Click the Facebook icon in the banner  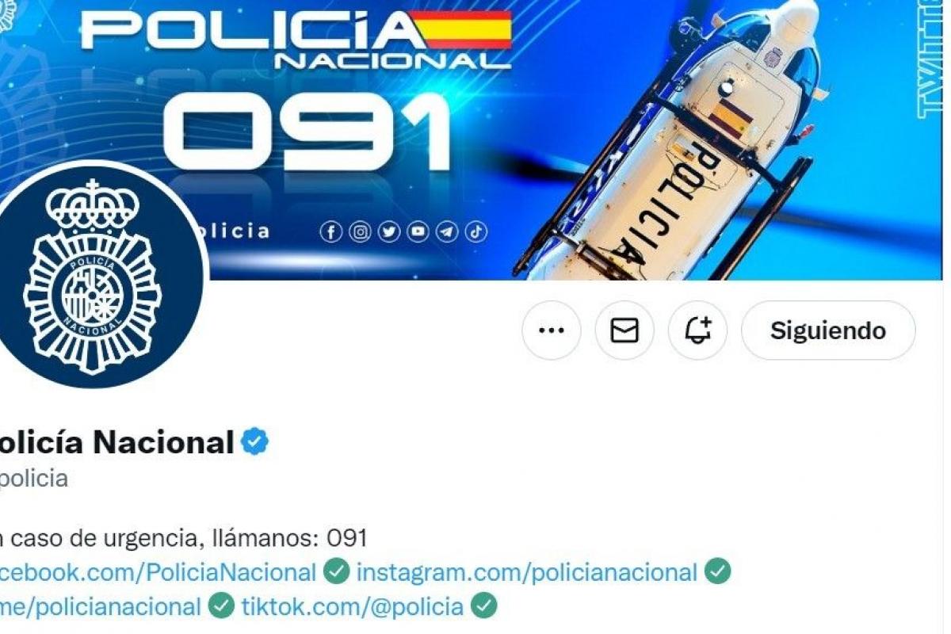click(x=331, y=231)
